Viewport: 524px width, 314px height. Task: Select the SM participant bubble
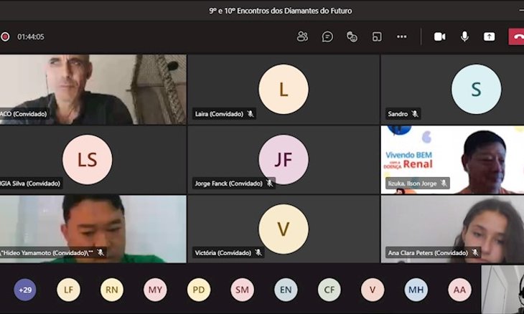[x=243, y=290]
